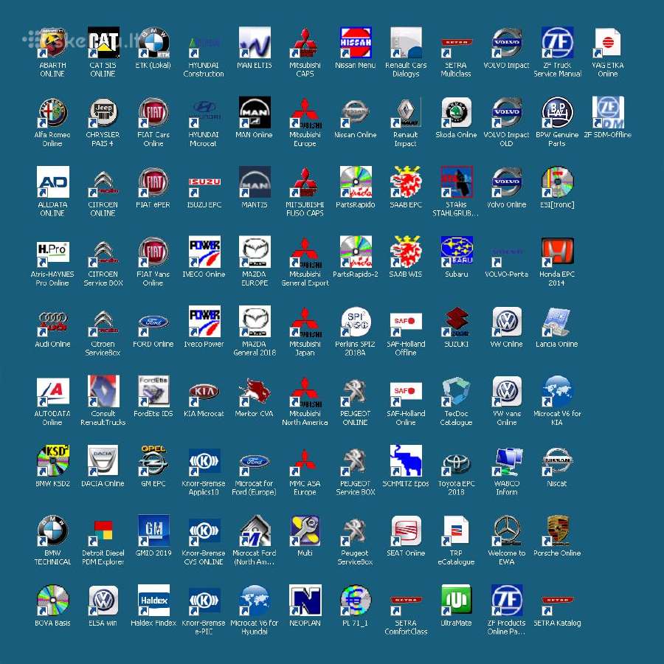This screenshot has width=664, height=664.
Task: Select Skoda Online icon
Action: coord(456,112)
